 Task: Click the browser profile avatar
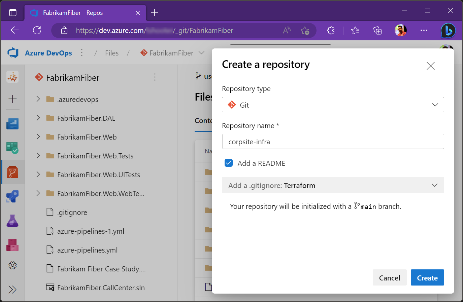pos(401,30)
